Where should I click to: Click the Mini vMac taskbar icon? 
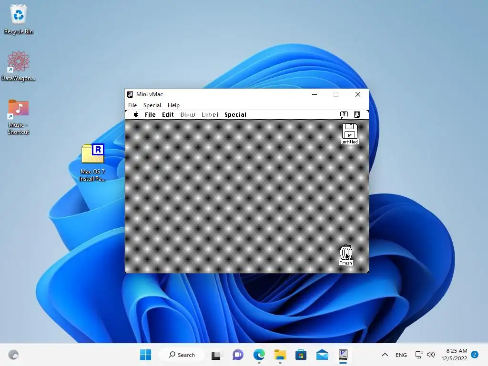pyautogui.click(x=343, y=355)
